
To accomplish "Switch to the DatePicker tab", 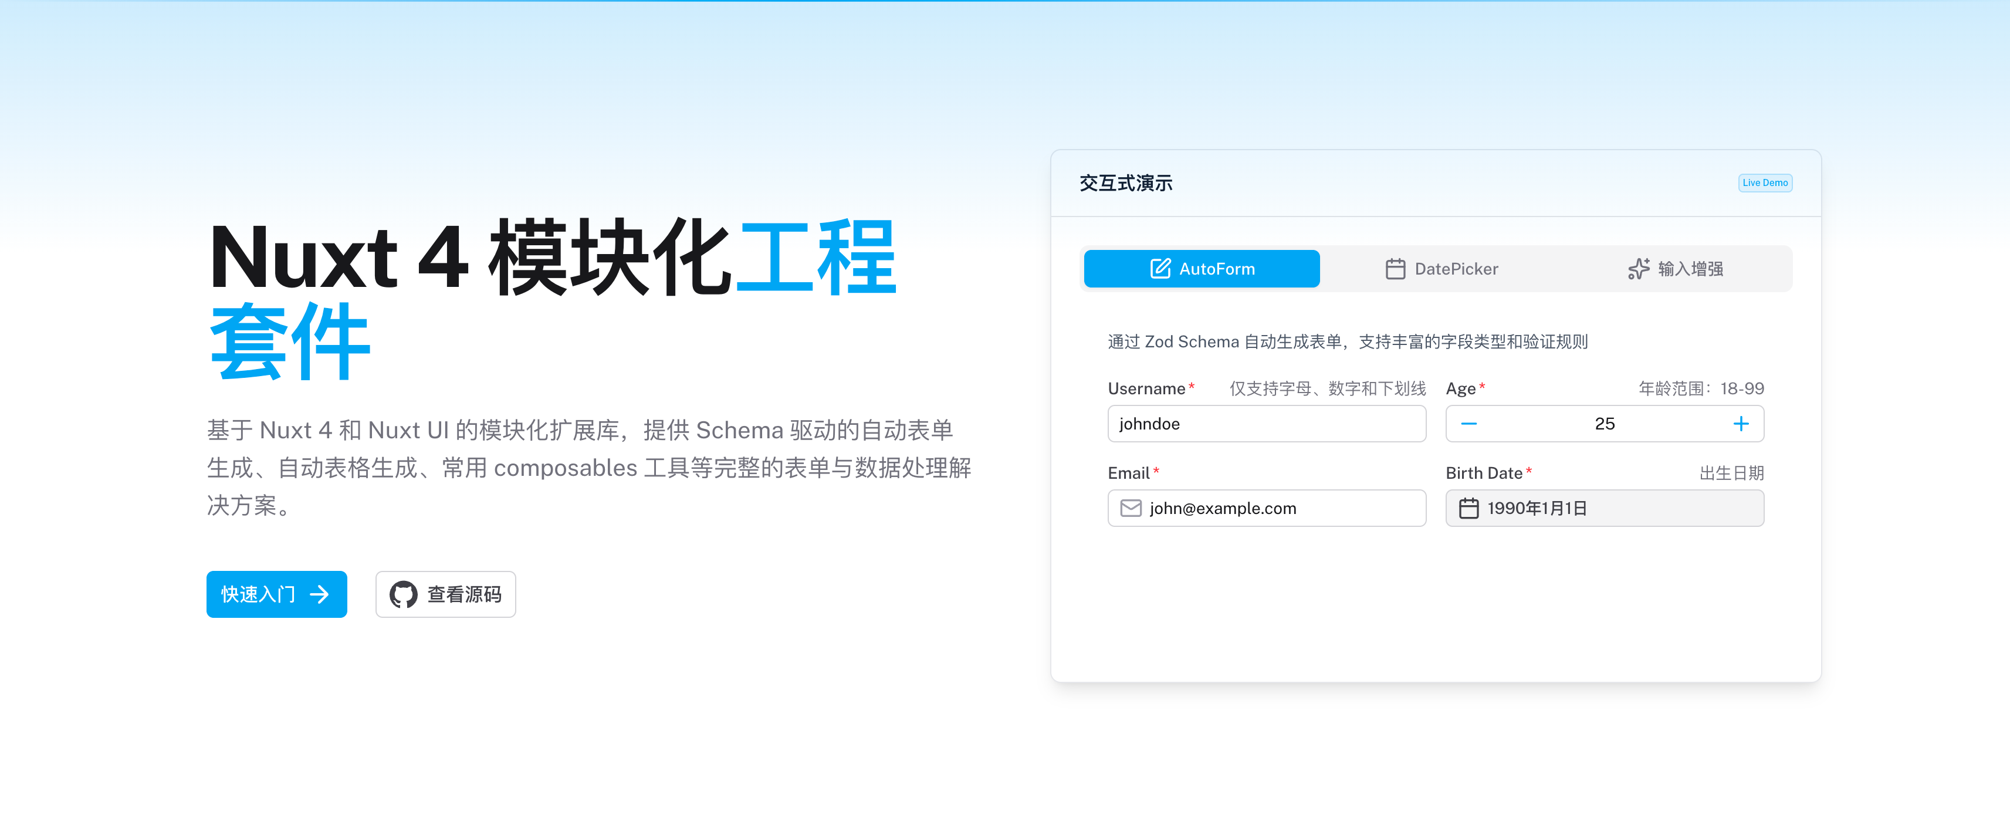I will (x=1441, y=269).
